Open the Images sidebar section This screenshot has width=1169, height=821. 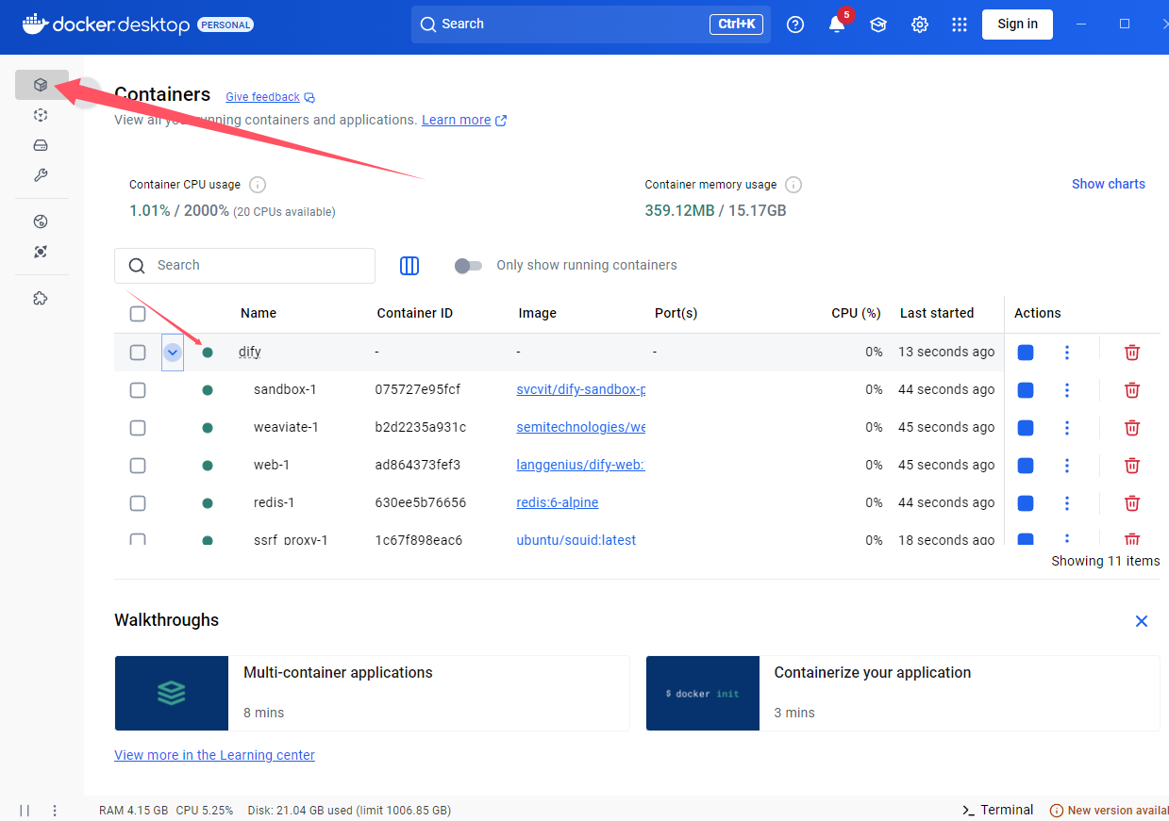pos(41,115)
